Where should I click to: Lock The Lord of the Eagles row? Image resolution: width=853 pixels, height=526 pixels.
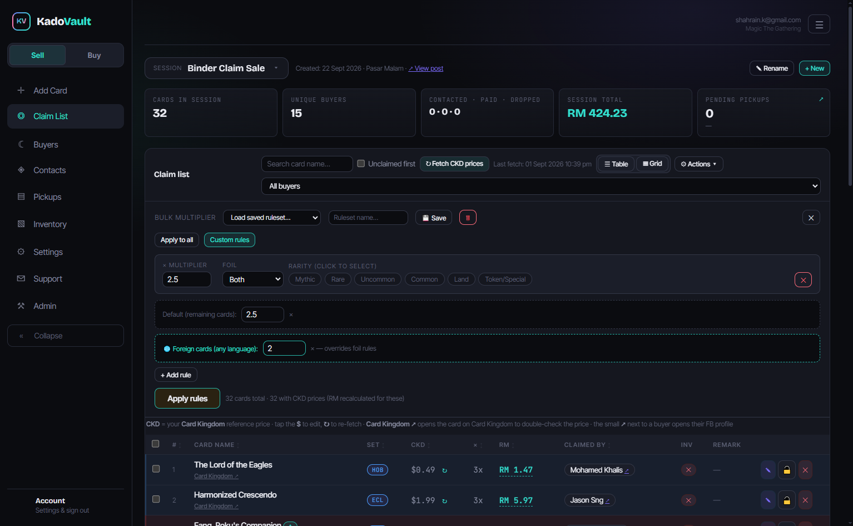[x=786, y=470]
